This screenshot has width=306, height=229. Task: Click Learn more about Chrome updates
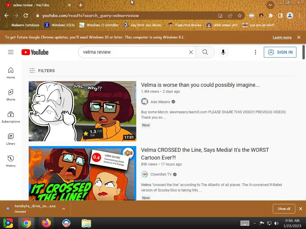pyautogui.click(x=282, y=37)
